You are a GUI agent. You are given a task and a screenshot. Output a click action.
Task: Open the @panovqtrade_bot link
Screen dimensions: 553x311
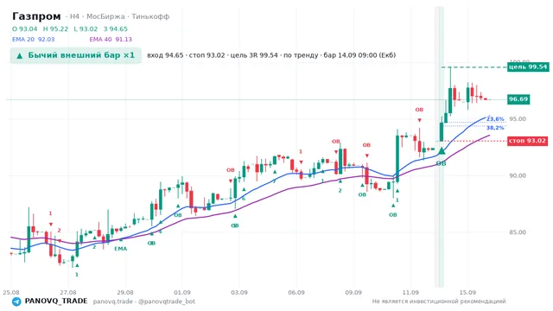167,301
